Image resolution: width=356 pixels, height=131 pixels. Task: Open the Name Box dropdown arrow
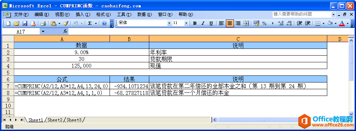coord(43,32)
